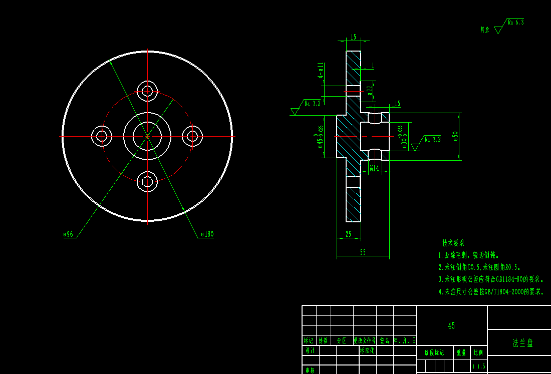The width and height of the screenshot is (551, 374).
Task: Click the 标记 title block cell
Action: [309, 340]
